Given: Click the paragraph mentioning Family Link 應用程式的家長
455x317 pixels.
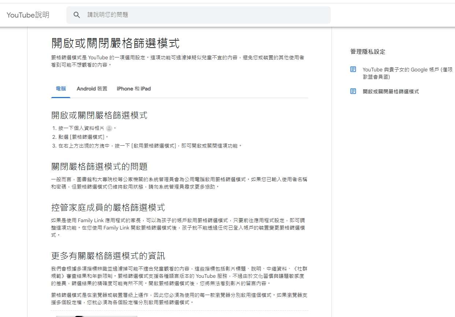Looking at the screenshot, I should [178, 228].
